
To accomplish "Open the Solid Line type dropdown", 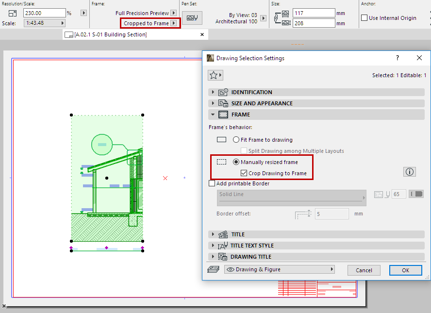I will (x=291, y=198).
